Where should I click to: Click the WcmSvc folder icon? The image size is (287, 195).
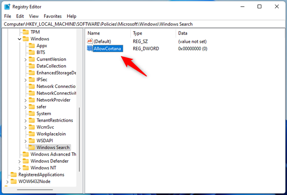pos(31,127)
